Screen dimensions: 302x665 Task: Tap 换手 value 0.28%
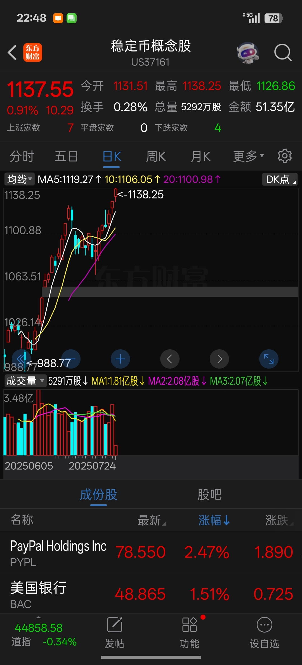130,107
